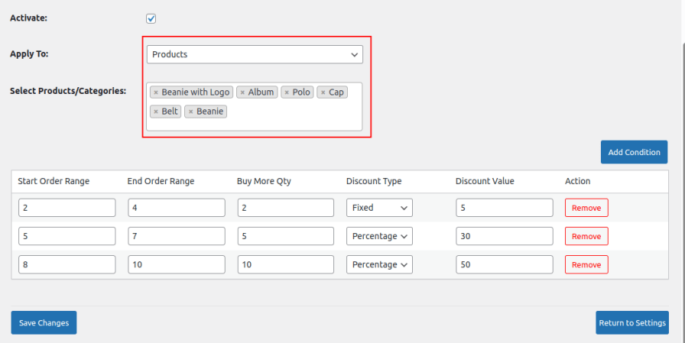Screen dimensions: 685x343
Task: Focus the Discount Value field containing 50
Action: 504,264
